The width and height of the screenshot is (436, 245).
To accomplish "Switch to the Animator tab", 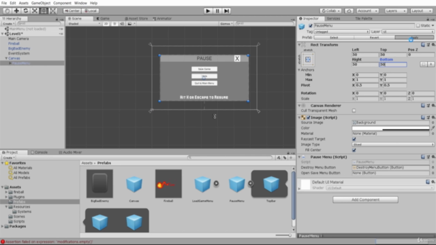I will 162,18.
